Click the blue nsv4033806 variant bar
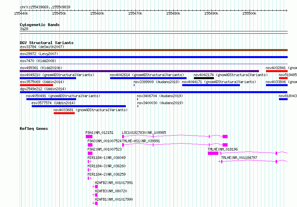 [277, 85]
